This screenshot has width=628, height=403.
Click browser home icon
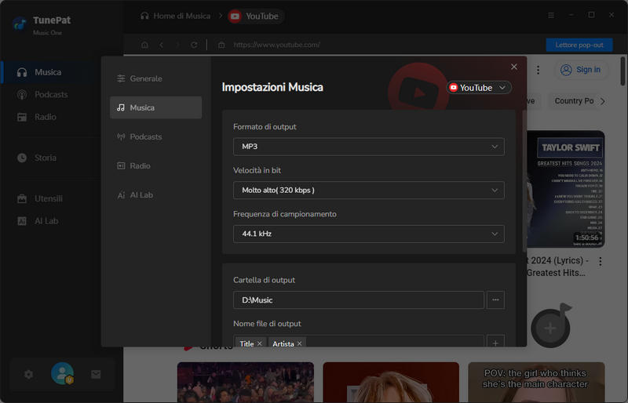pos(144,45)
